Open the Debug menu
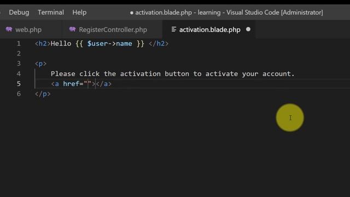This screenshot has width=350, height=197. click(19, 13)
